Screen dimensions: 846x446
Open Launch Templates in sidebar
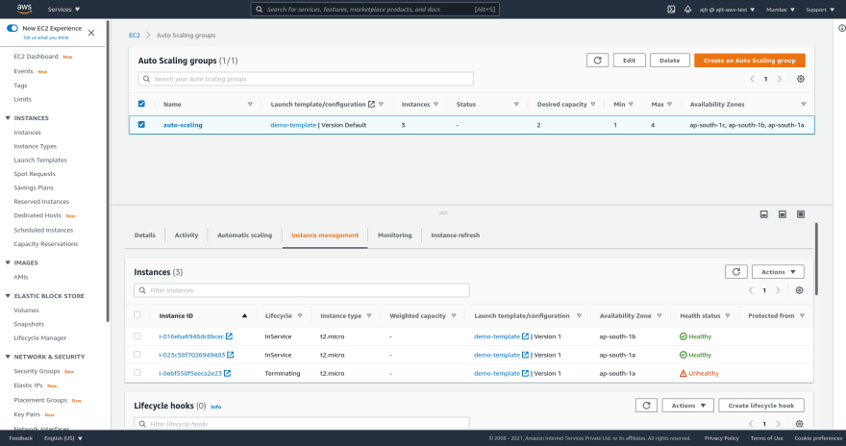[x=40, y=161]
